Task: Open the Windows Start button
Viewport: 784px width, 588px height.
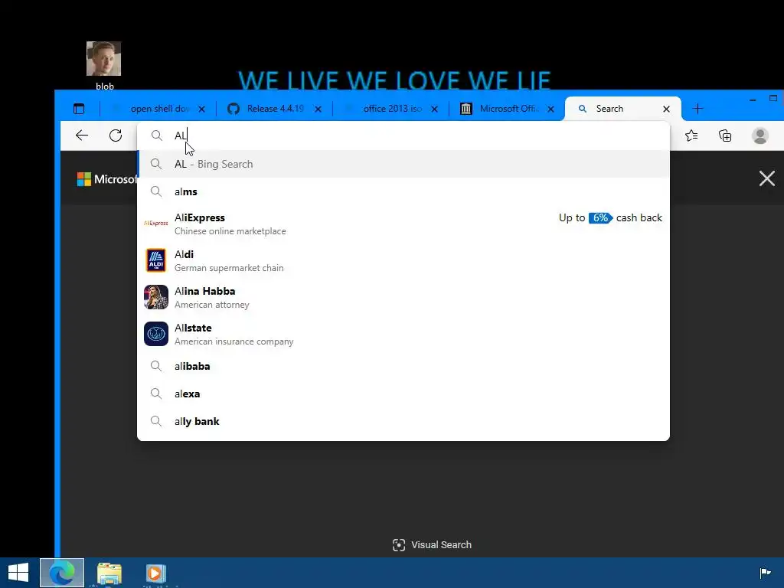Action: tap(18, 573)
